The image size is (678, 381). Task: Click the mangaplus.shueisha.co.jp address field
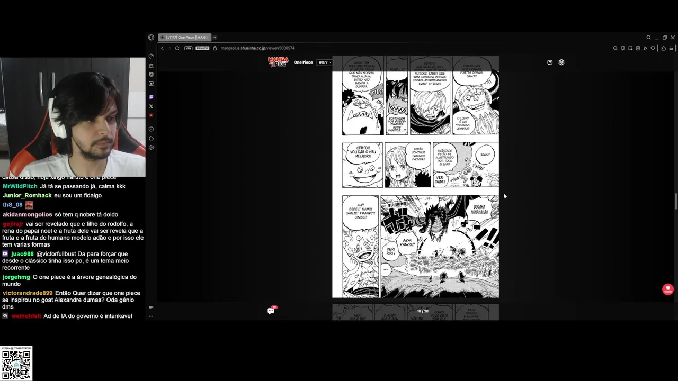[257, 48]
